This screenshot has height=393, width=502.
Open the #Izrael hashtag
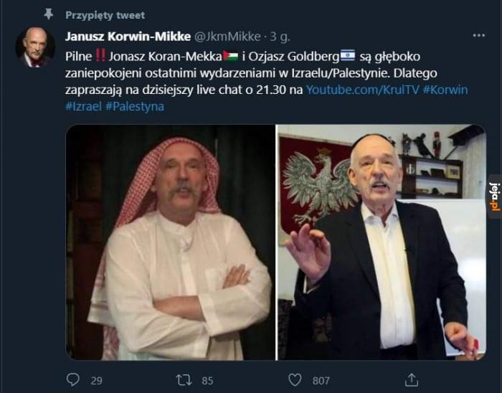click(x=83, y=106)
